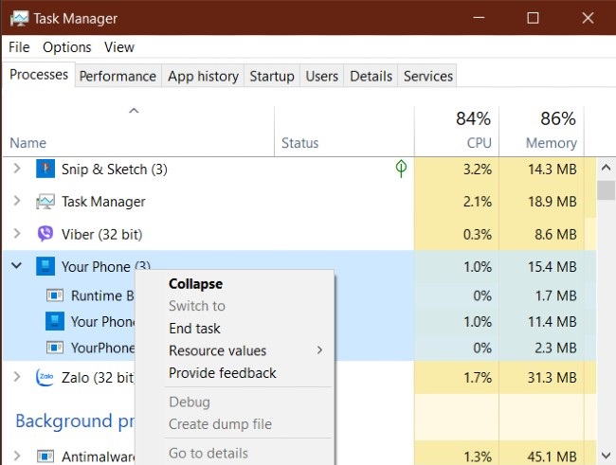Screen dimensions: 616x465
Task: Switch to the Users tab
Action: click(322, 76)
